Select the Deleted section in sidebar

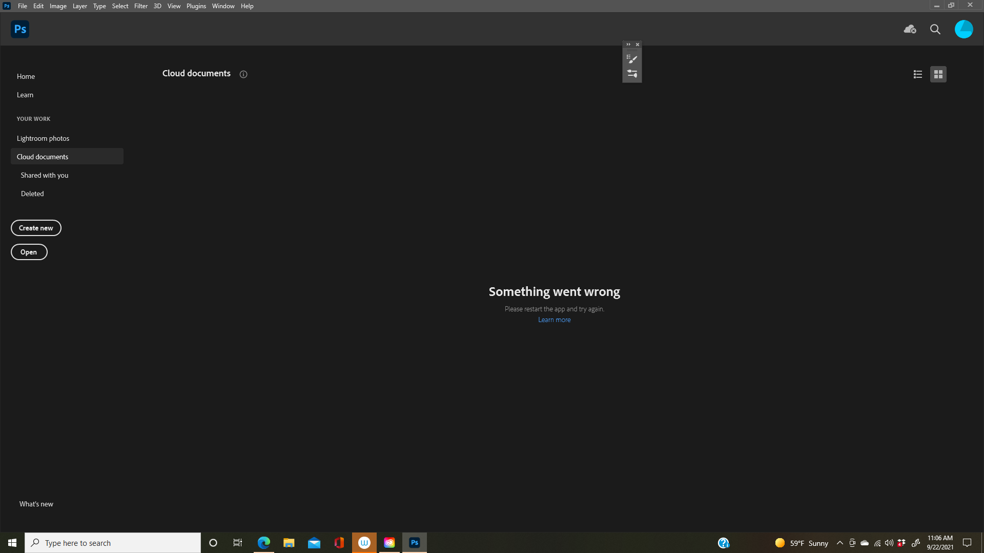[x=32, y=193]
